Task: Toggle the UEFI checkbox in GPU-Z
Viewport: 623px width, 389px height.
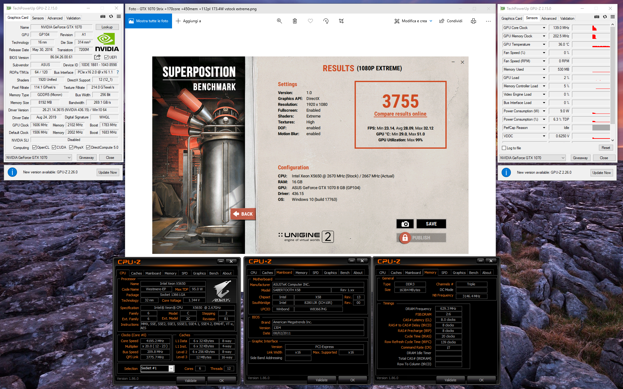Action: tap(106, 57)
